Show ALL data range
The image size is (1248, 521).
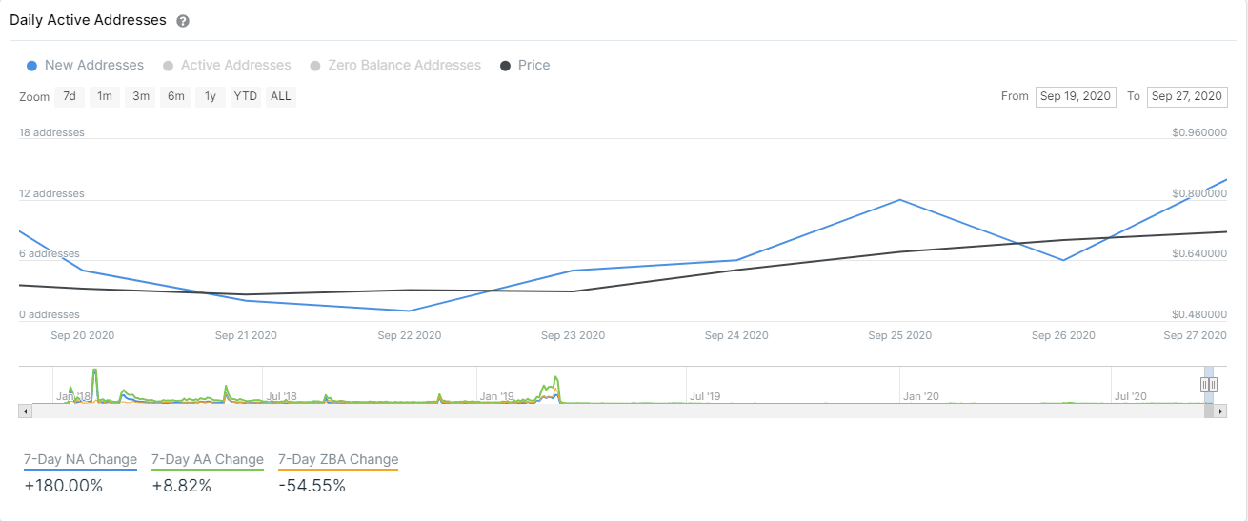click(x=281, y=96)
